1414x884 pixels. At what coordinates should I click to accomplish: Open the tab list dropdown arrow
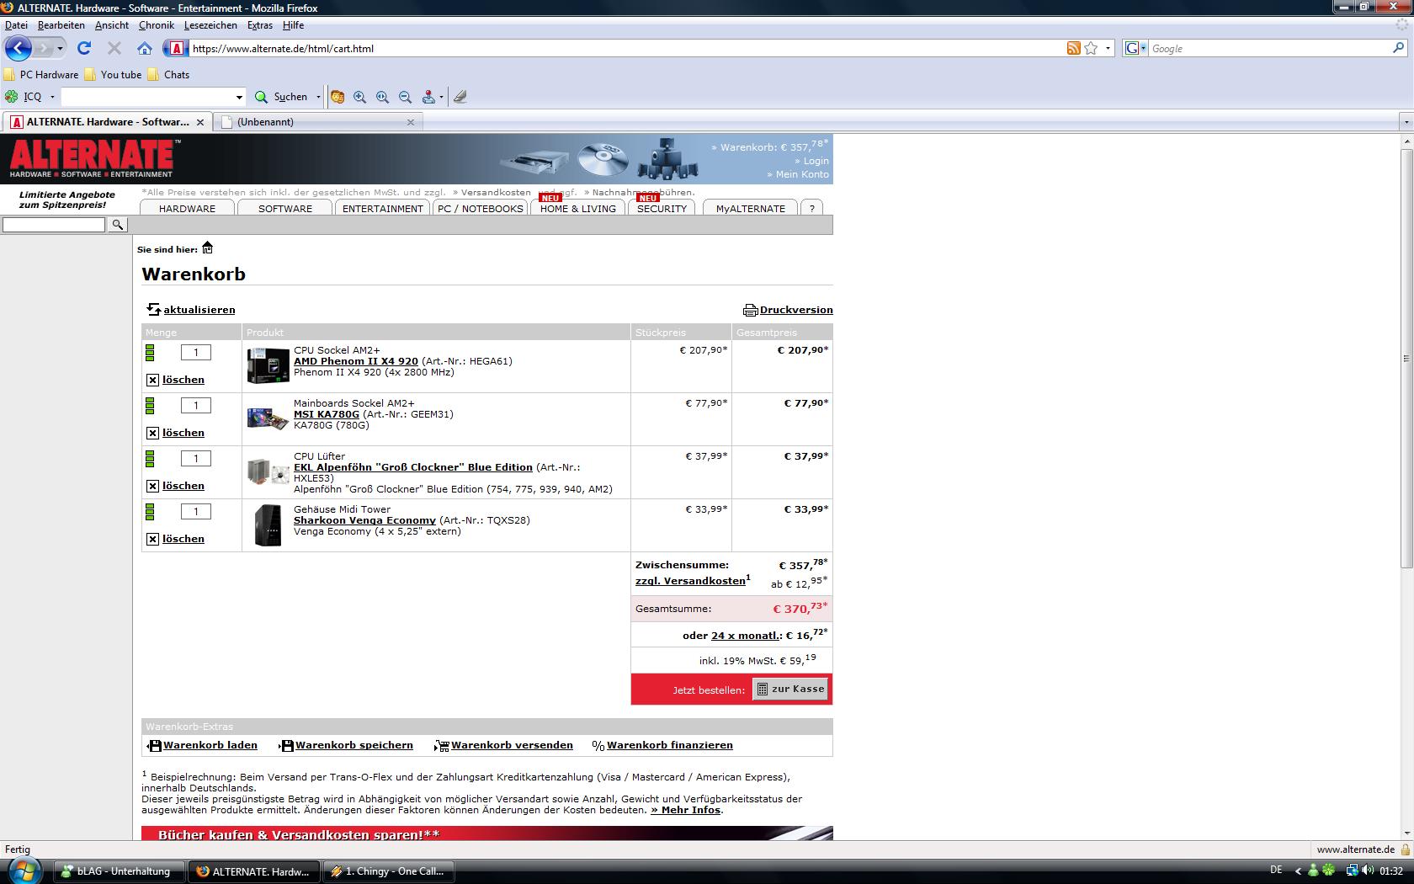[1406, 122]
